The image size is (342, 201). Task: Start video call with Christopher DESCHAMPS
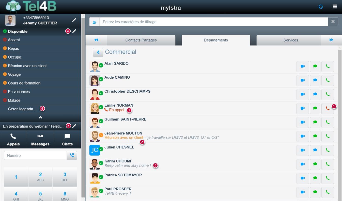coord(303,94)
